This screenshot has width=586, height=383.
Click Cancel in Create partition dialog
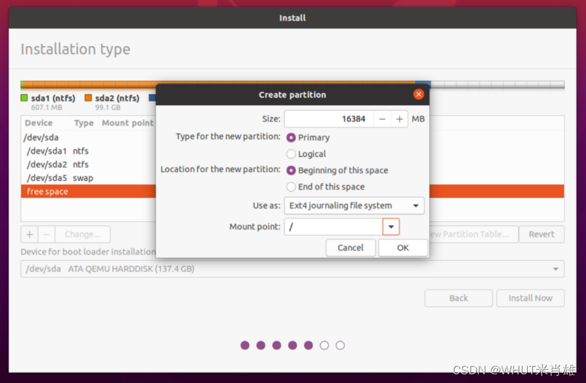point(350,247)
